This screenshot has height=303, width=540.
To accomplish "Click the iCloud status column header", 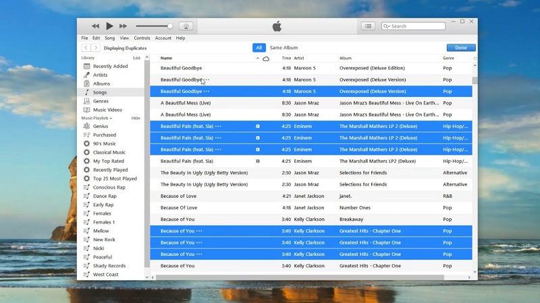I will click(x=266, y=59).
